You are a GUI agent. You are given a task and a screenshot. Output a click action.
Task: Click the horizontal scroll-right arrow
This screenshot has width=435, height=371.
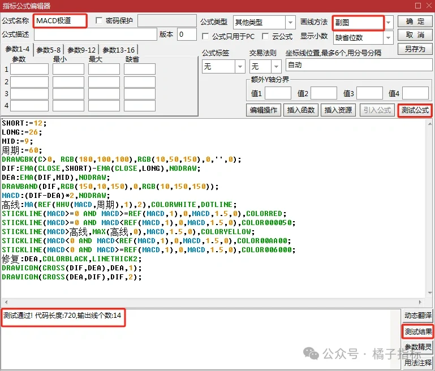[420, 302]
